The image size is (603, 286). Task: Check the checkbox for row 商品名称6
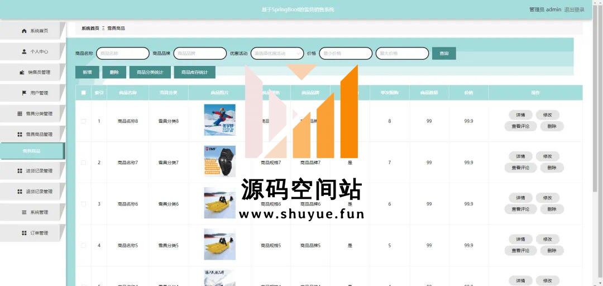(83, 204)
